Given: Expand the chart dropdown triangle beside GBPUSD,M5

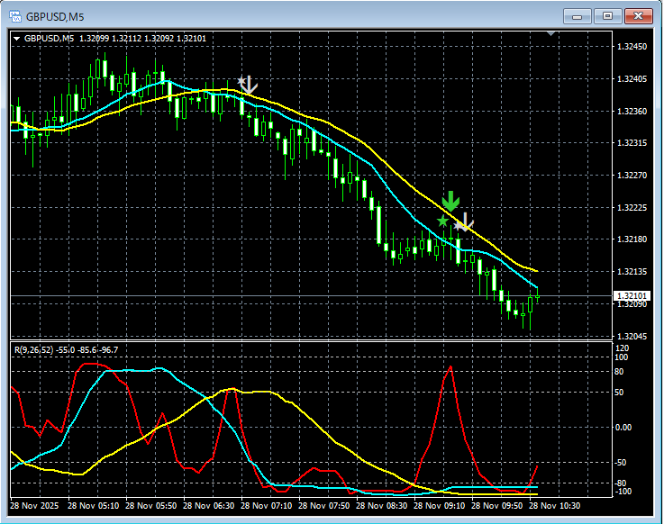Looking at the screenshot, I should (16, 39).
